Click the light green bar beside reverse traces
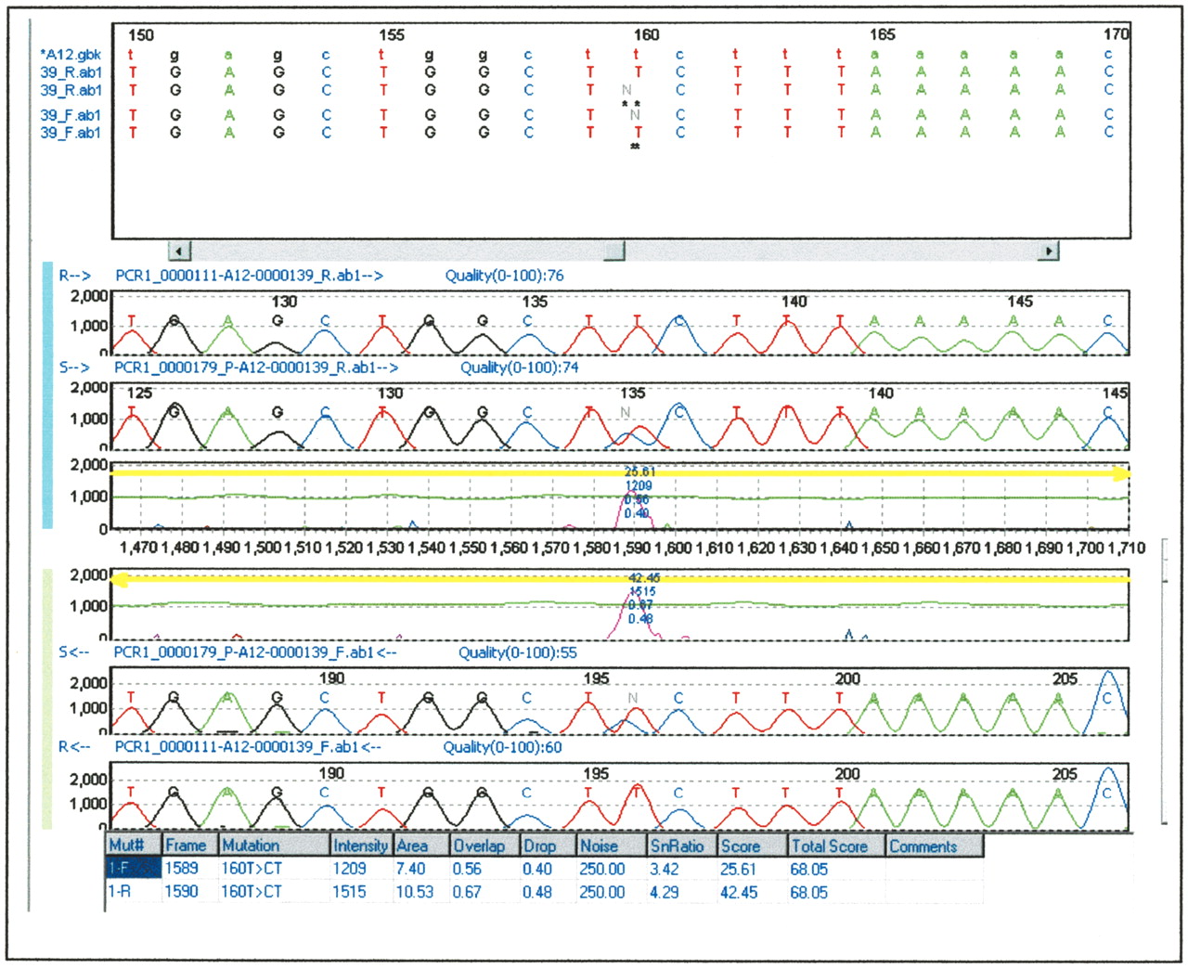1188x968 pixels. coord(48,698)
